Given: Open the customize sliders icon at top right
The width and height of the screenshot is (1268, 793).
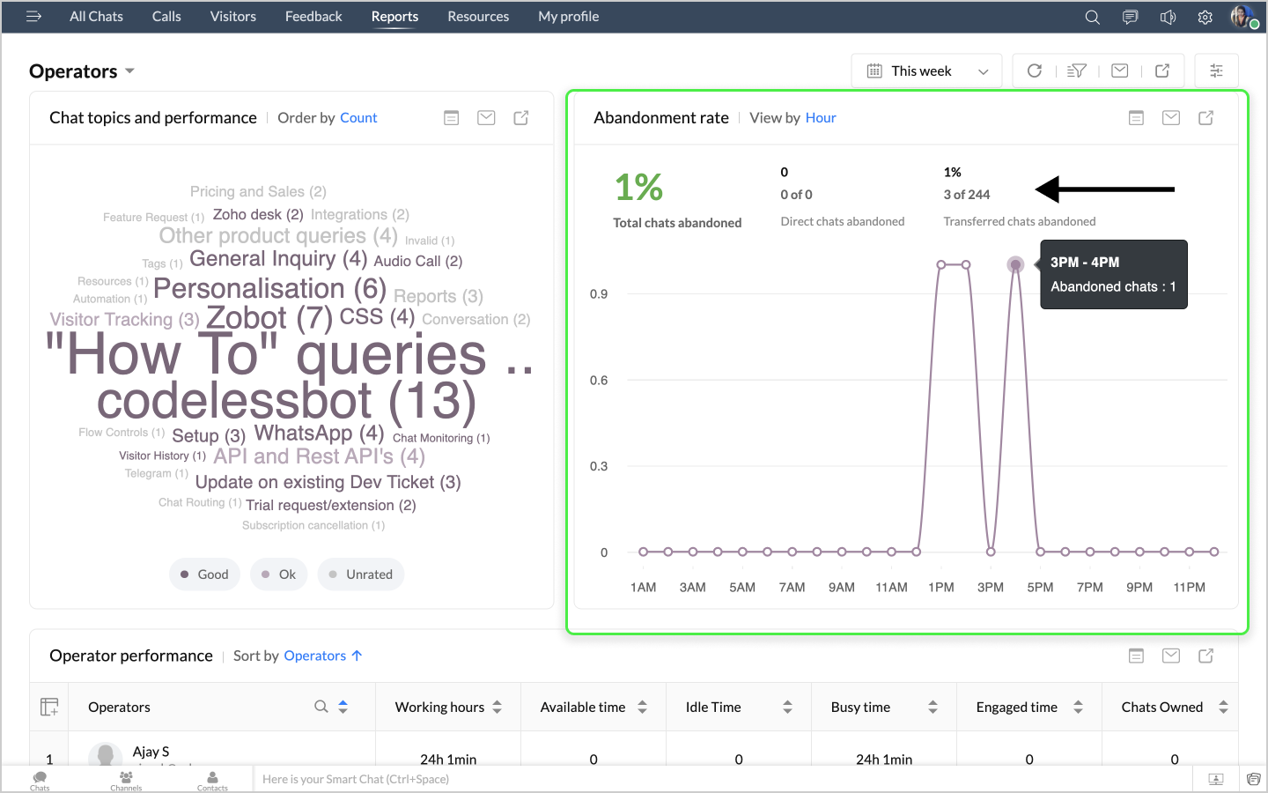Looking at the screenshot, I should [1216, 70].
